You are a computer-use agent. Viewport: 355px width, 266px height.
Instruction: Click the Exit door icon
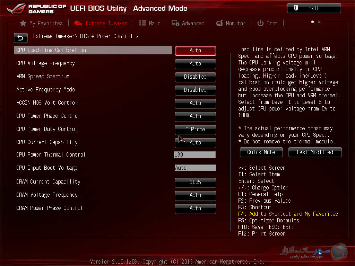point(296,8)
